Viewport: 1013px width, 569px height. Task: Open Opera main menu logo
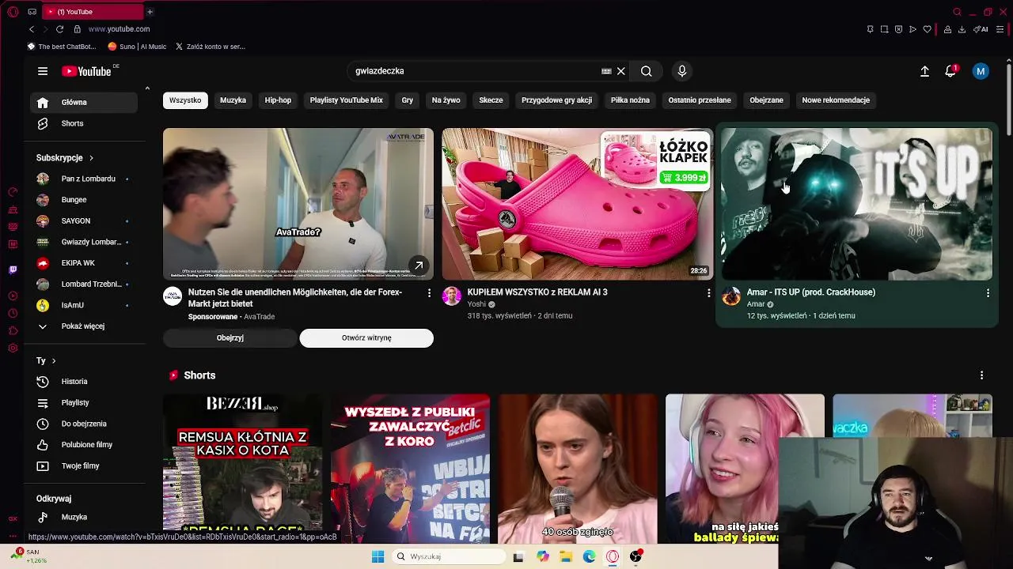(13, 12)
